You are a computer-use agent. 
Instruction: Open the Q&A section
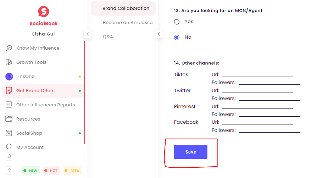click(108, 37)
